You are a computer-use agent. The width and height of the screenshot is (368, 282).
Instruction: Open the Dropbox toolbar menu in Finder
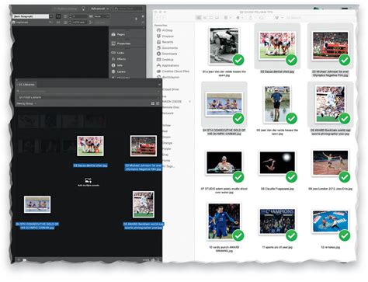[x=278, y=18]
